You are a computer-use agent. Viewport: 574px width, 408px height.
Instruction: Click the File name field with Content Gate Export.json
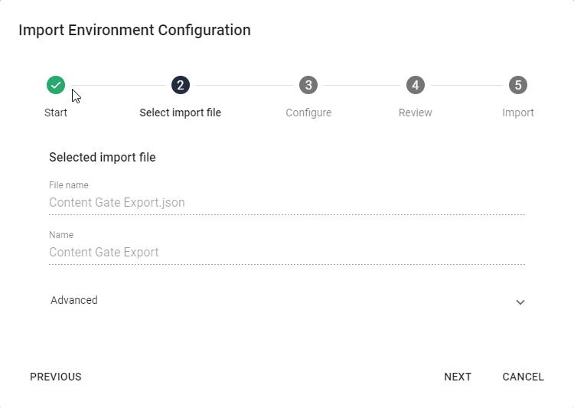tap(286, 203)
